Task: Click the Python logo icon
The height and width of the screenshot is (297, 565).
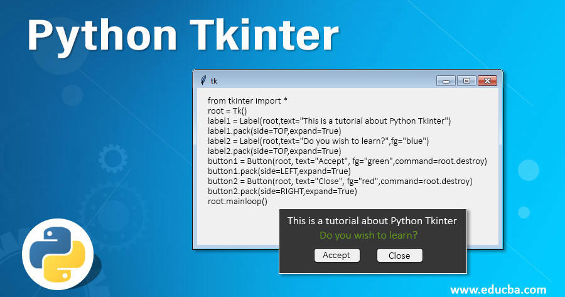Action: click(x=58, y=254)
